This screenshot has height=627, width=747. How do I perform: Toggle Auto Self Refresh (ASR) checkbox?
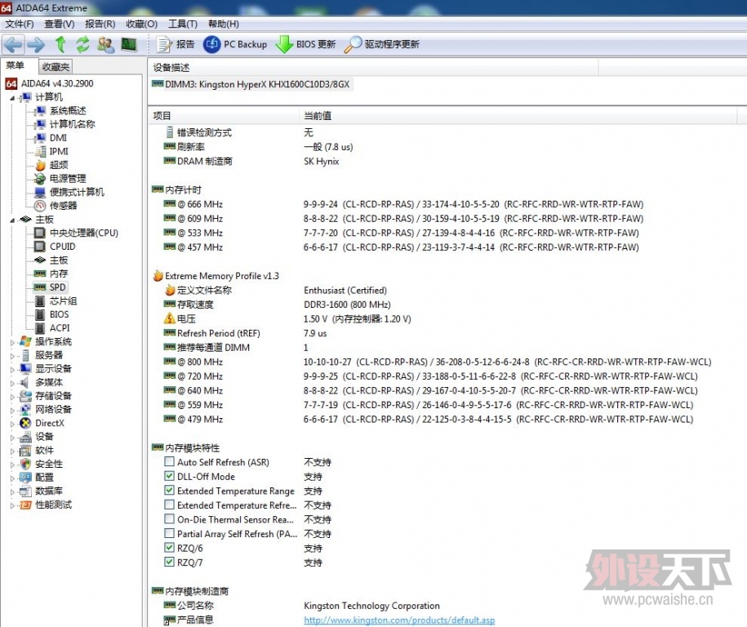point(169,461)
